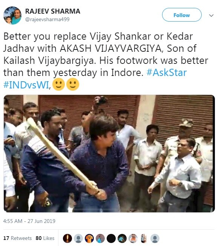
Task: View the 80 Likes list
Action: pyautogui.click(x=45, y=238)
